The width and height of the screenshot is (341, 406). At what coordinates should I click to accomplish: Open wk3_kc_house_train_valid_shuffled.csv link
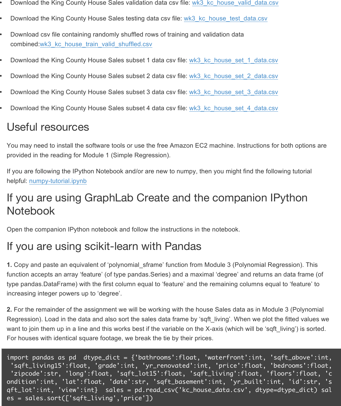tap(96, 44)
